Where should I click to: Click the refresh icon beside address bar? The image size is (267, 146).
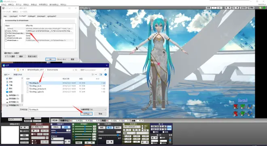pyautogui.click(x=76, y=70)
